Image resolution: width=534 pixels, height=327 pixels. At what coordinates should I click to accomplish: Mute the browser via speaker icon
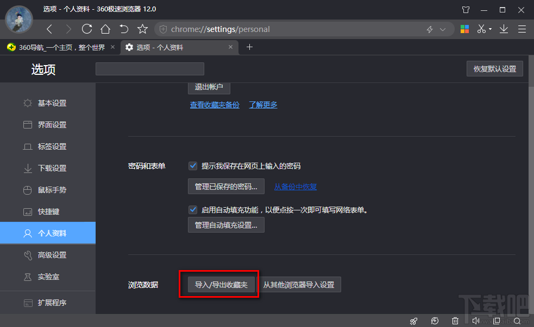click(476, 321)
